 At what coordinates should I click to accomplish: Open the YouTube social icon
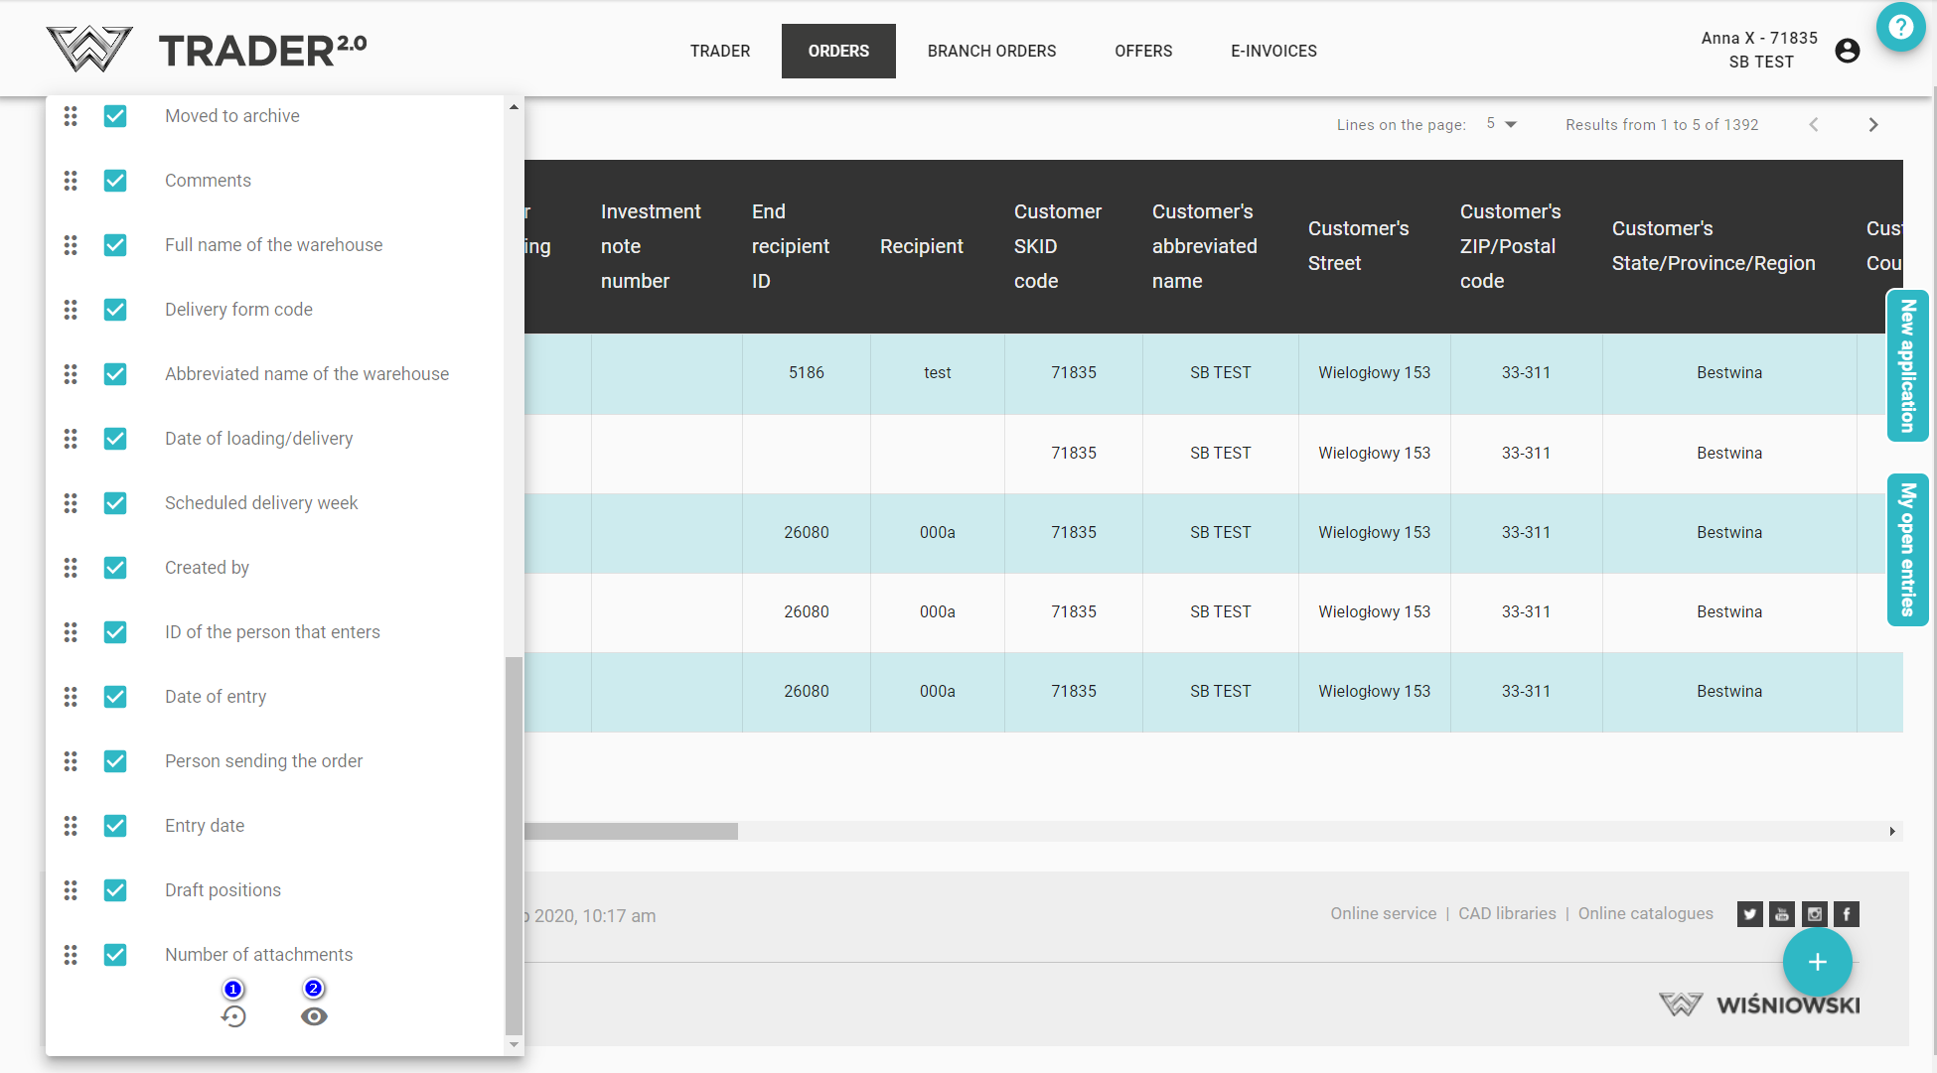pos(1782,914)
